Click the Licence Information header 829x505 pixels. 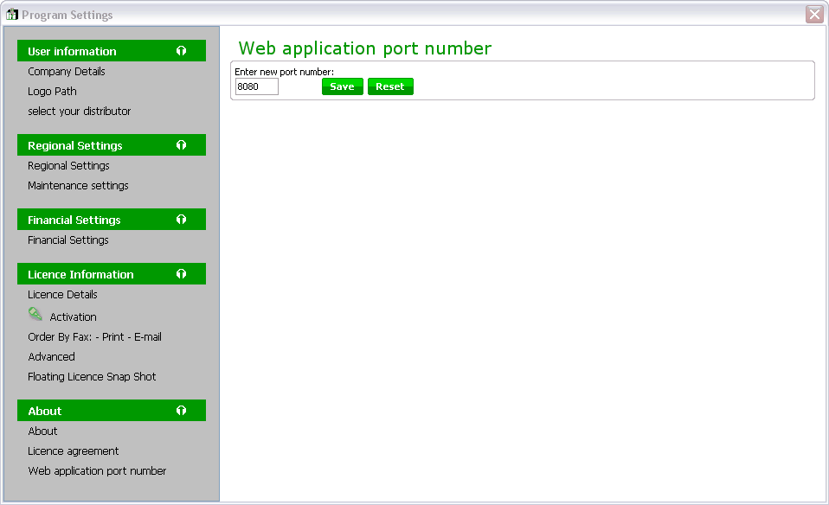pos(112,273)
